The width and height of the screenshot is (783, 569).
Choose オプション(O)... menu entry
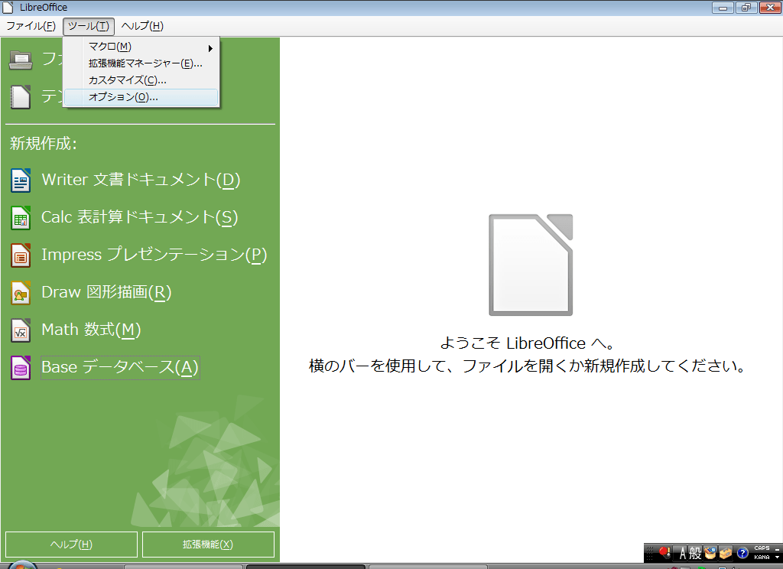tap(141, 97)
